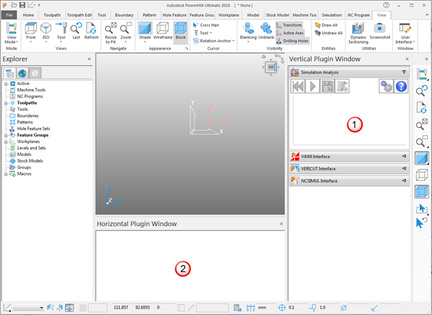Open the Explorer recycle bin tab icon

click(35, 73)
